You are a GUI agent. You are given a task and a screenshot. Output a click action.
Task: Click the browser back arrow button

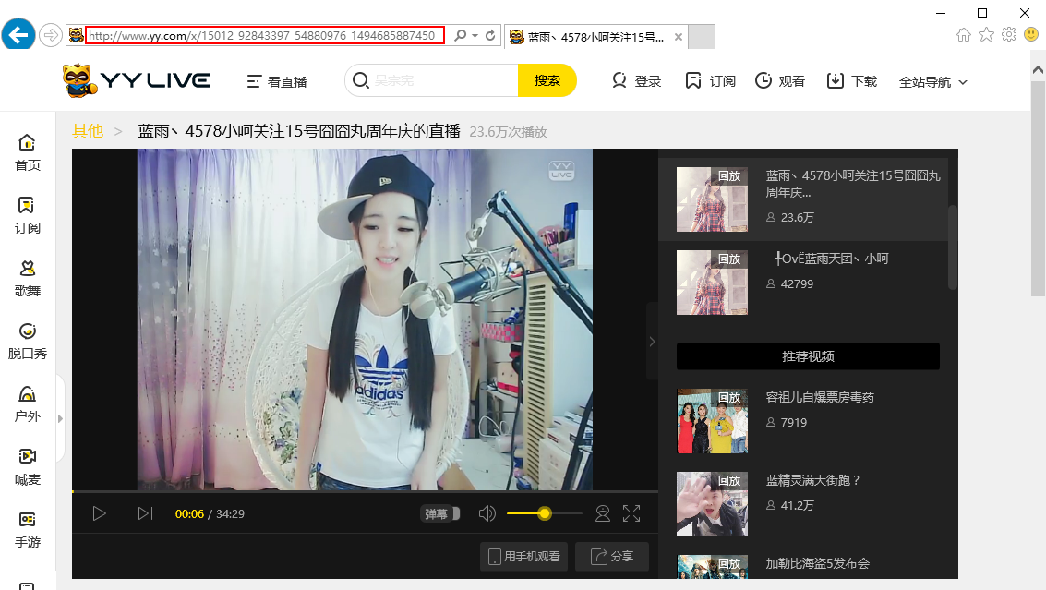click(18, 35)
